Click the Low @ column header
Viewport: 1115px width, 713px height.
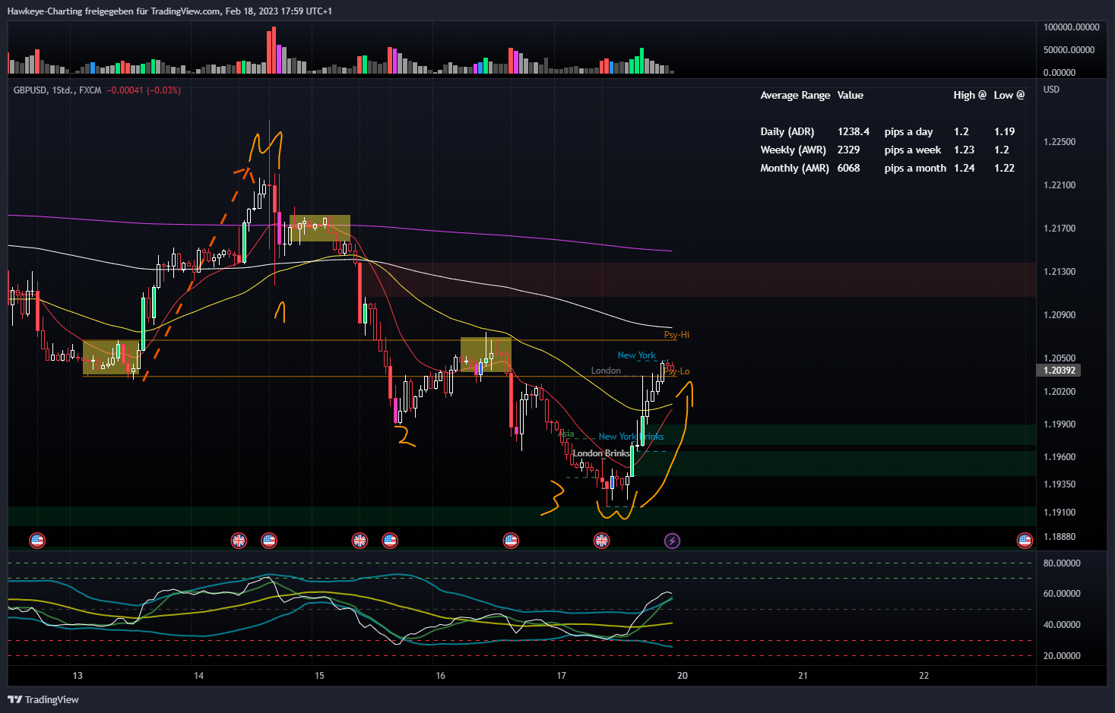coord(1009,96)
